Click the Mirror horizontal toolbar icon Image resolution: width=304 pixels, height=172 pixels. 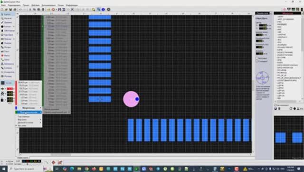tap(59, 10)
